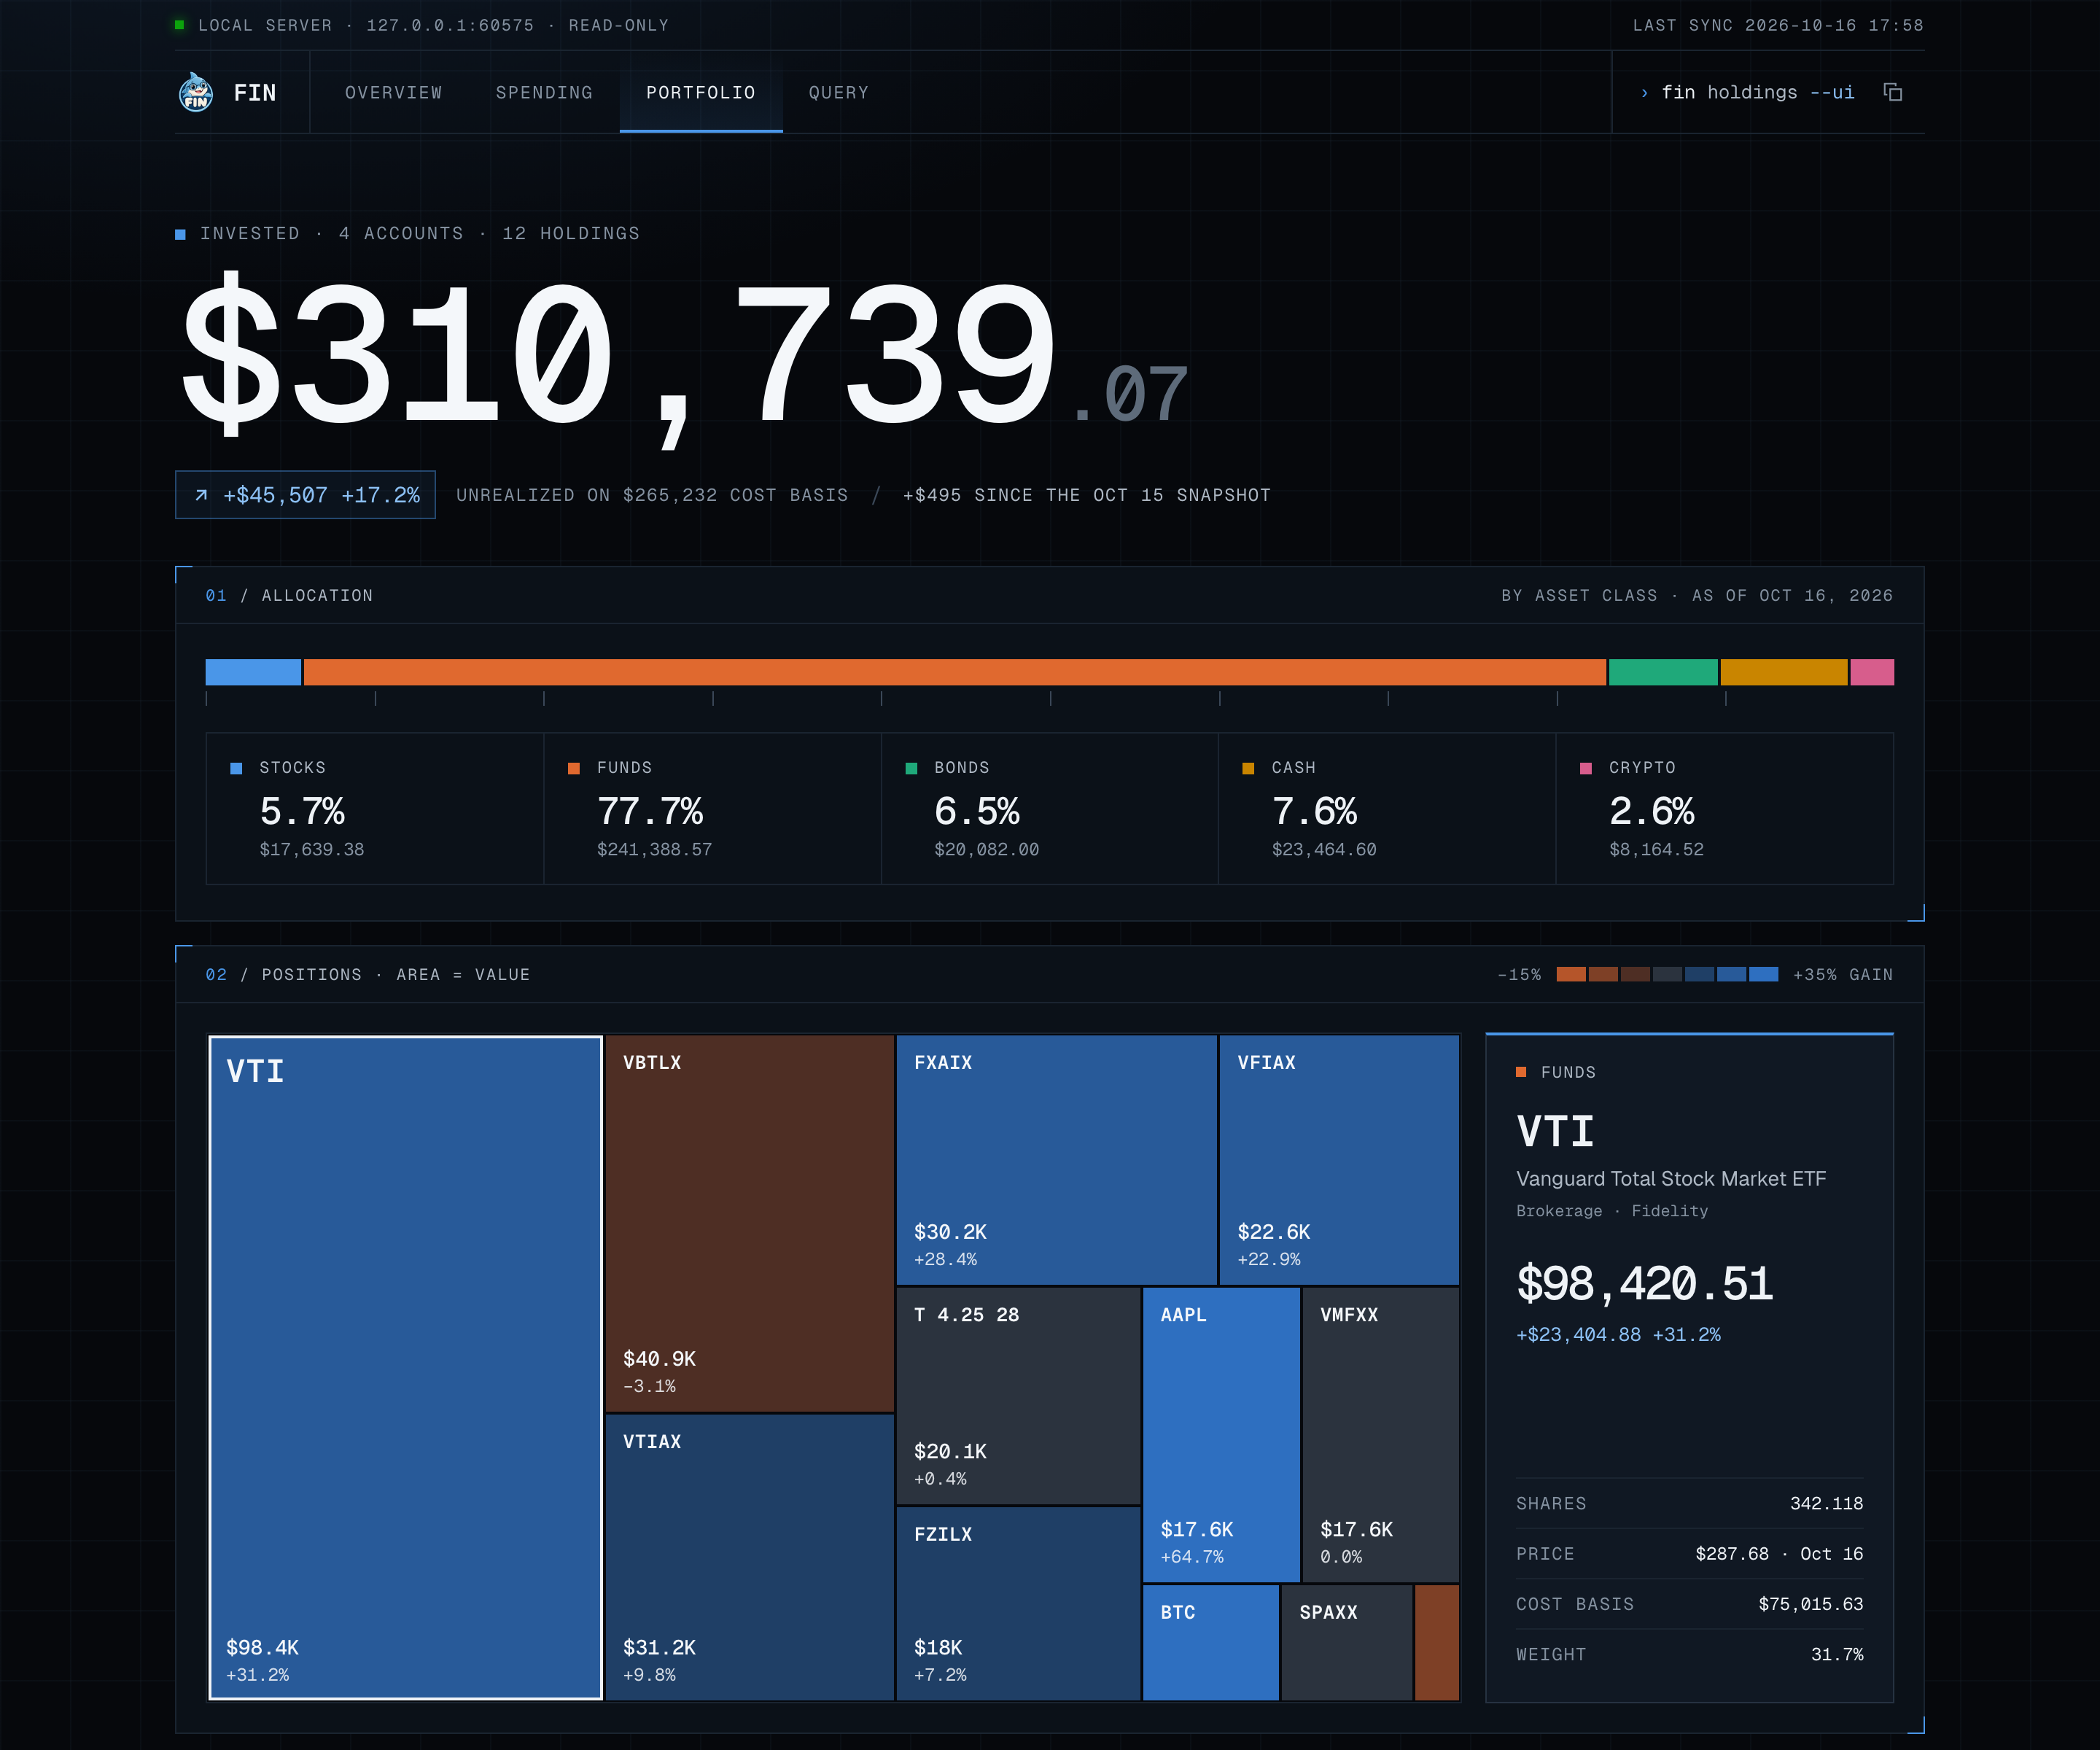Open the Overview tab
The height and width of the screenshot is (1750, 2100).
[x=393, y=92]
